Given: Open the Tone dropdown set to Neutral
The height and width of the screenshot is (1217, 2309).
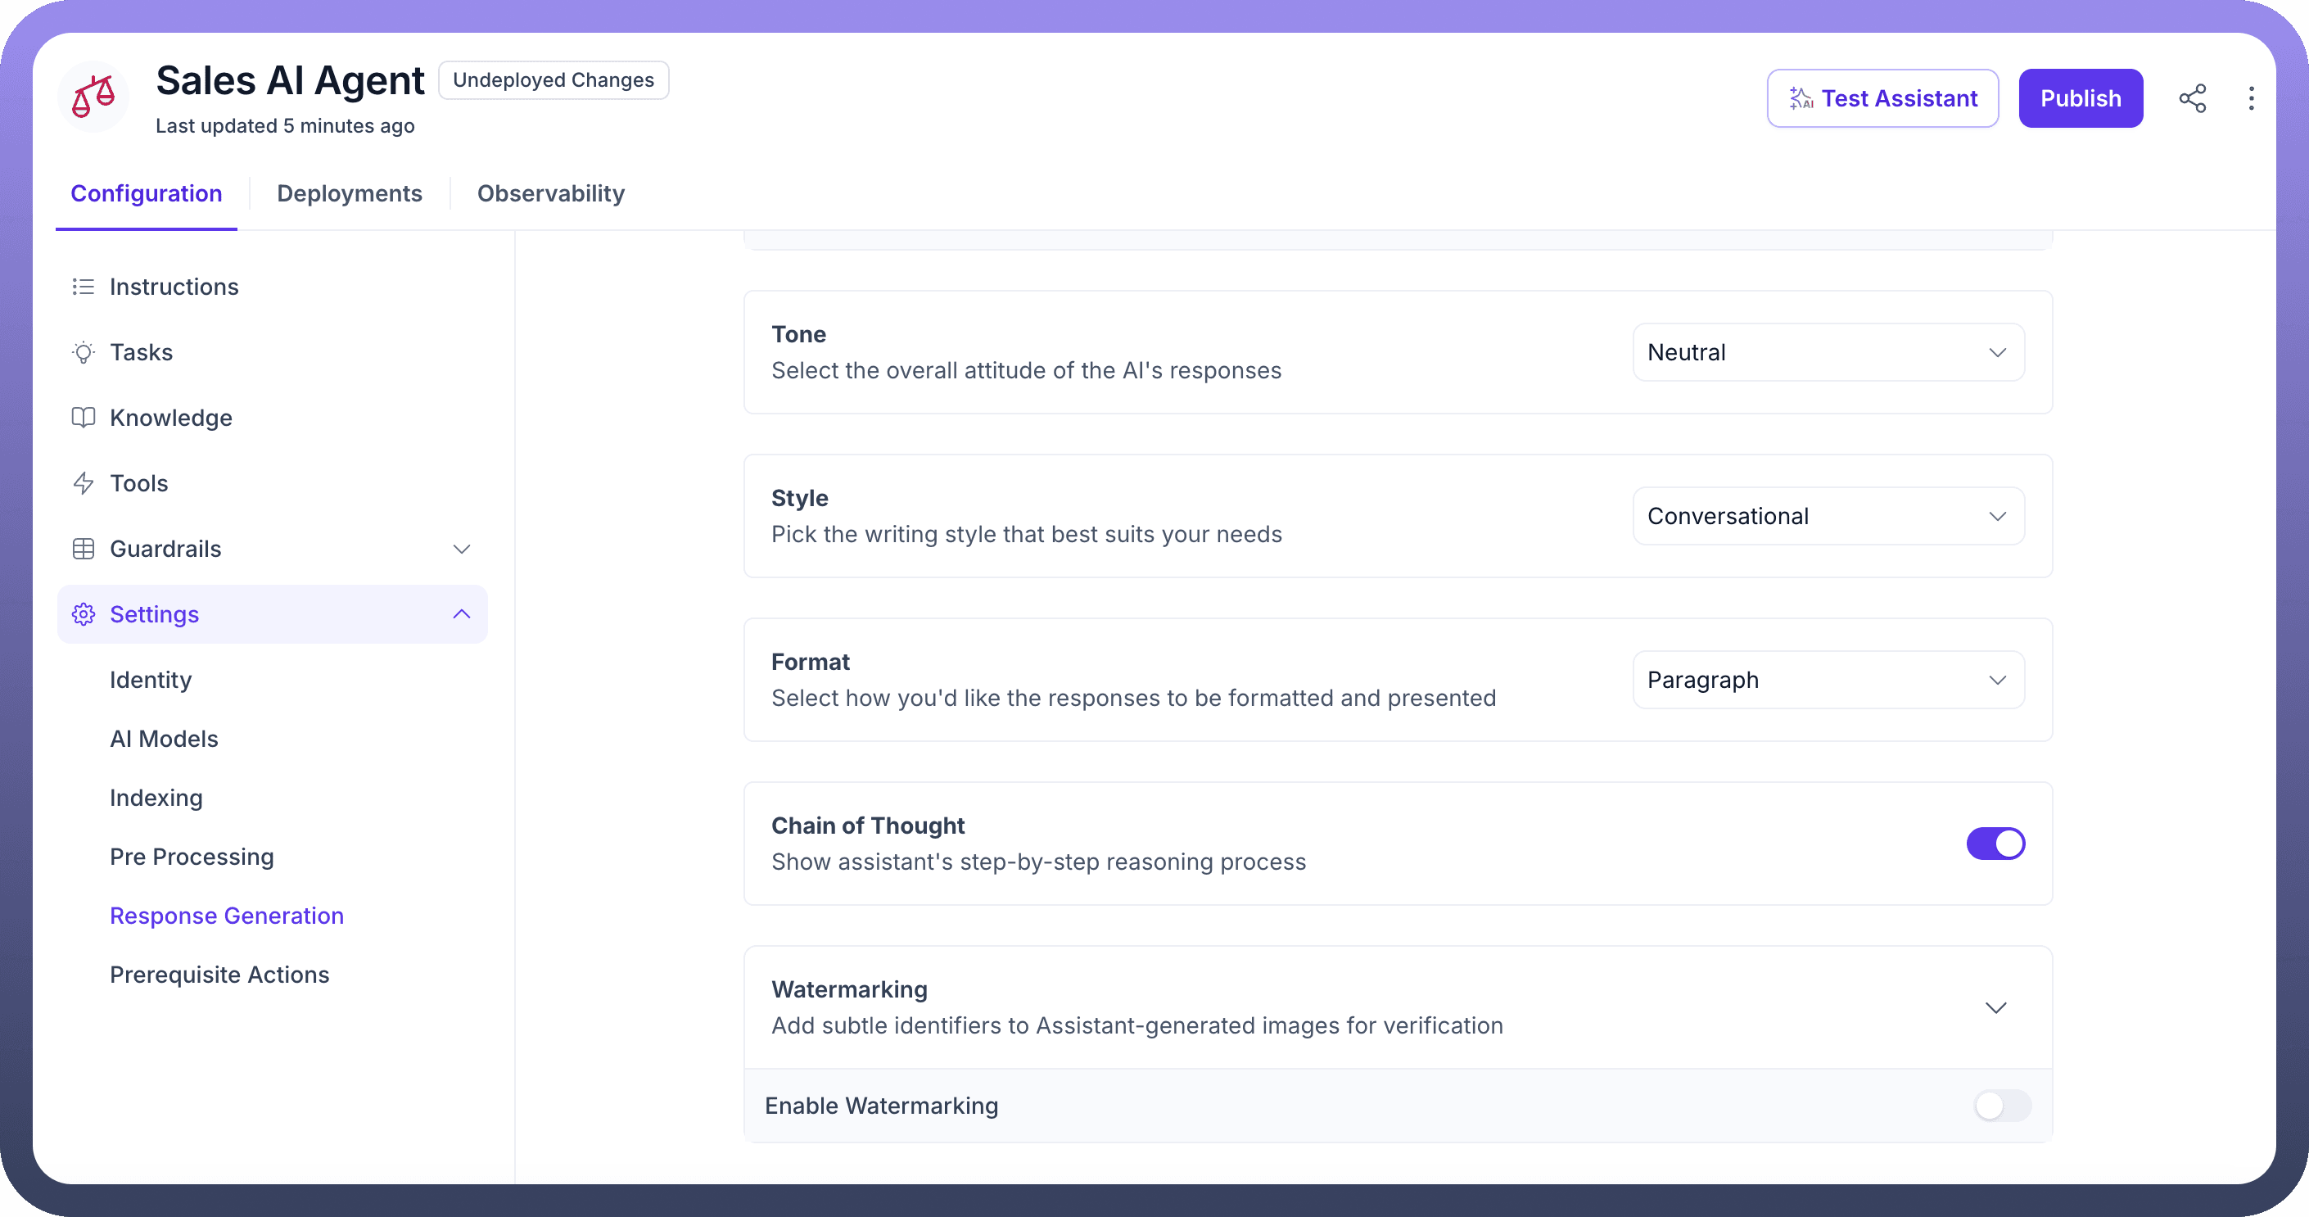Looking at the screenshot, I should pyautogui.click(x=1828, y=352).
